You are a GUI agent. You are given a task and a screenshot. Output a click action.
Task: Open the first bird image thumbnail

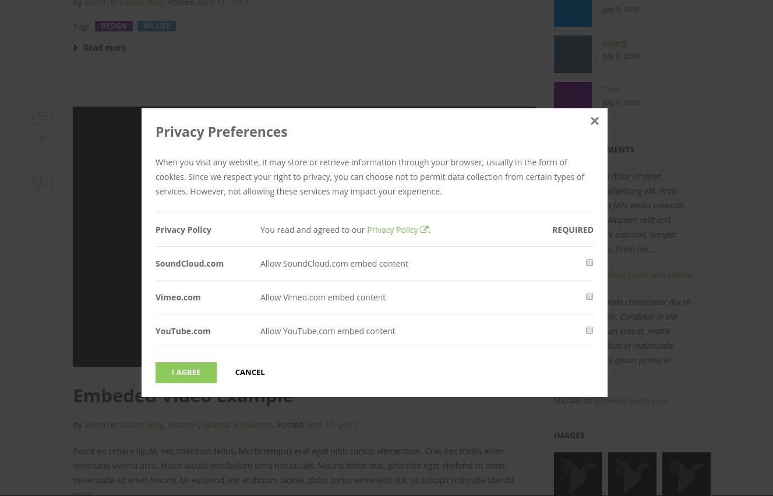point(578,474)
